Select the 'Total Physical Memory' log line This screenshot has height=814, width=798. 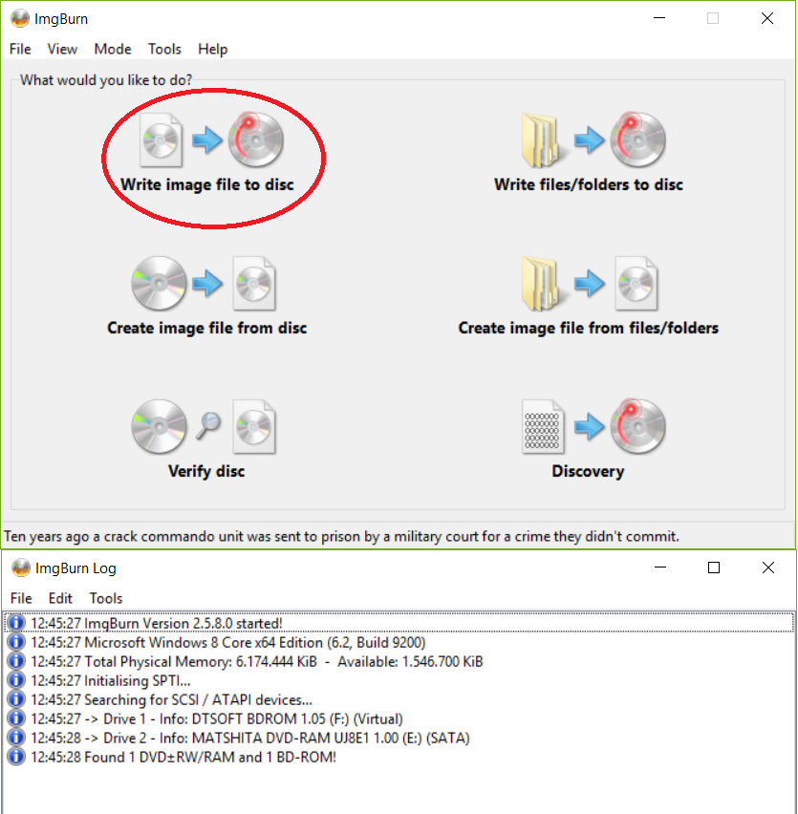[x=399, y=661]
